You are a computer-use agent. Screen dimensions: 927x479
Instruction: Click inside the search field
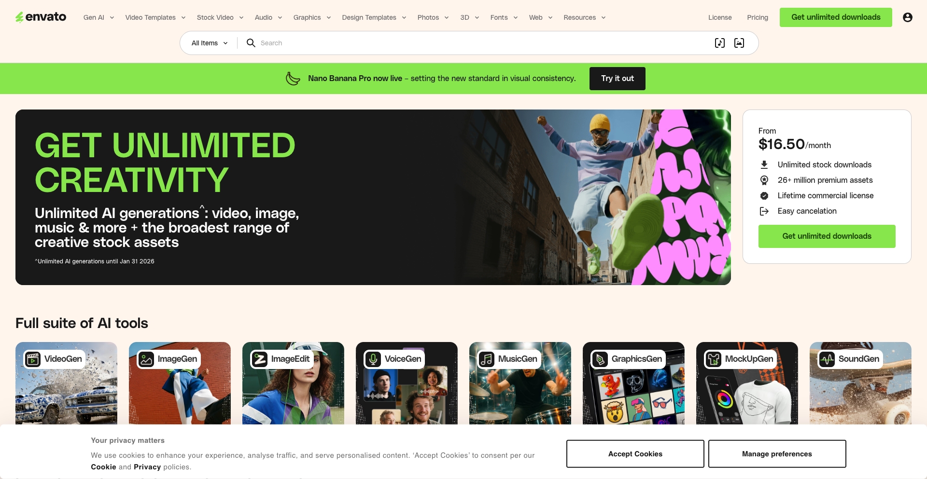tap(386, 42)
